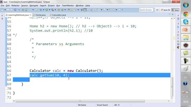Click the 'Parameters vs Arguments' comment text
191x107 pixels.
click(60, 44)
